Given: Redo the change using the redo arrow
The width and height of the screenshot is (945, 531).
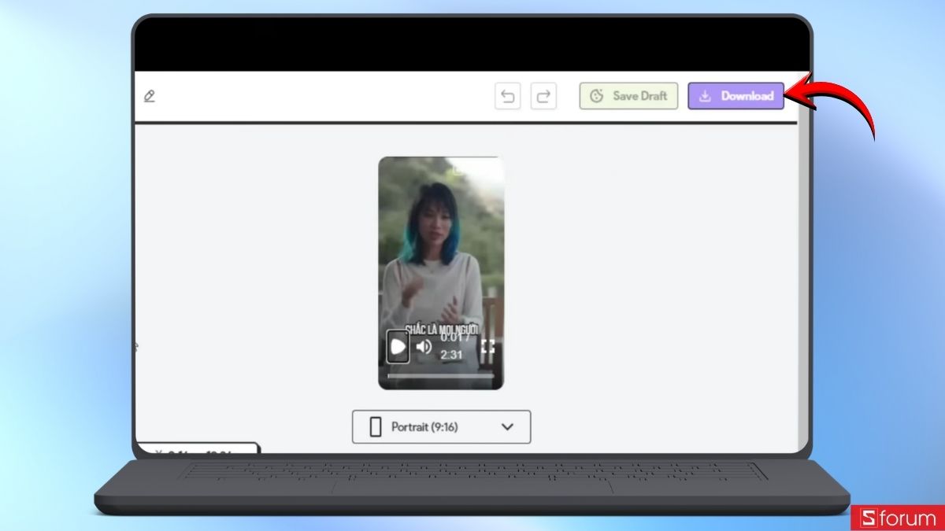Looking at the screenshot, I should [x=543, y=96].
